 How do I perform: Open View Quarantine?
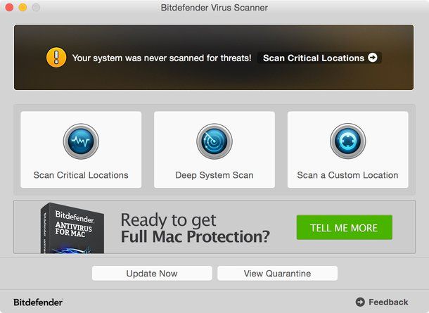[x=277, y=274]
